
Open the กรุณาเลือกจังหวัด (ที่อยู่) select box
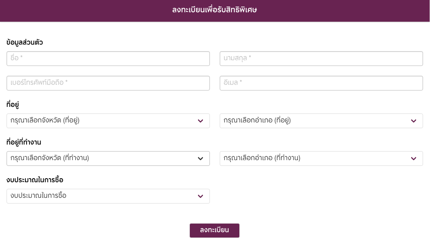(x=108, y=121)
